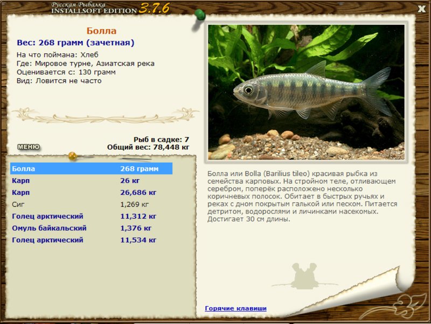Viewport: 431px width, 324px height.
Task: Click the Вид: Ловится не часто line
Action: click(x=59, y=81)
